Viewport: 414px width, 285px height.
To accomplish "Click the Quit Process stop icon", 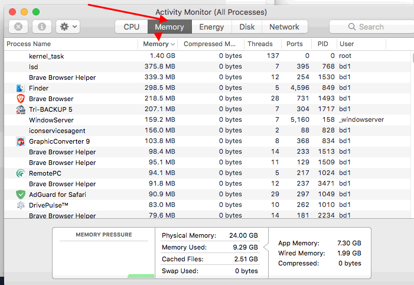I will tap(18, 27).
